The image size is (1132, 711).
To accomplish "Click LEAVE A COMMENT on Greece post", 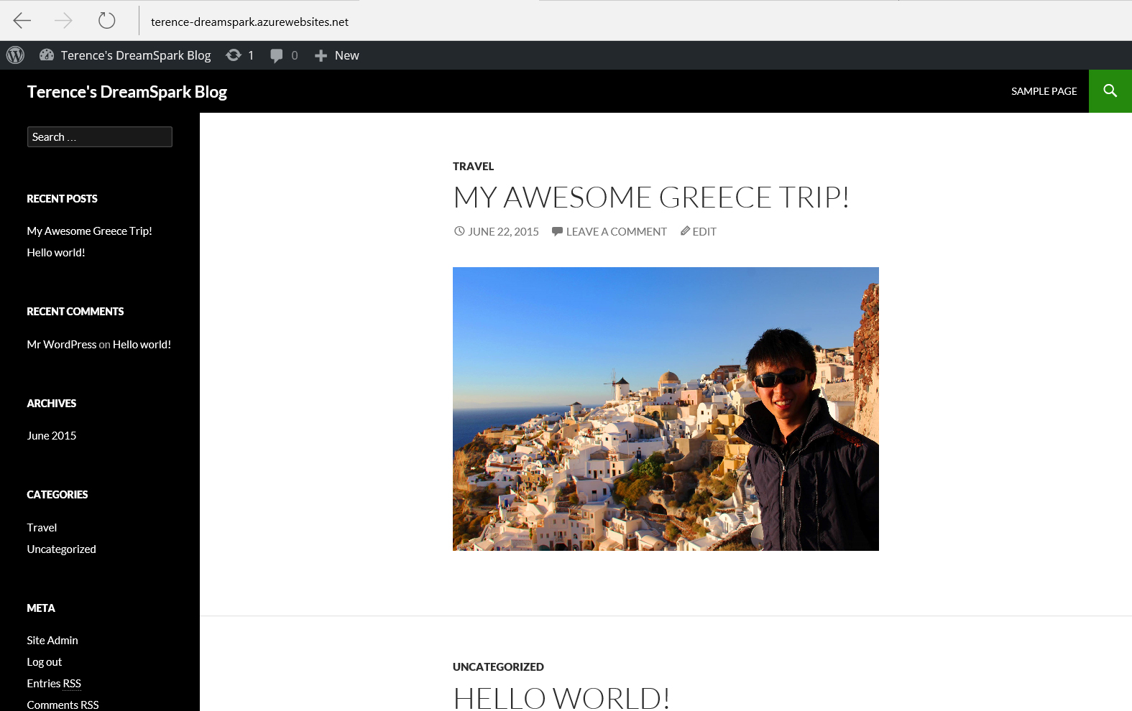I will (x=617, y=232).
